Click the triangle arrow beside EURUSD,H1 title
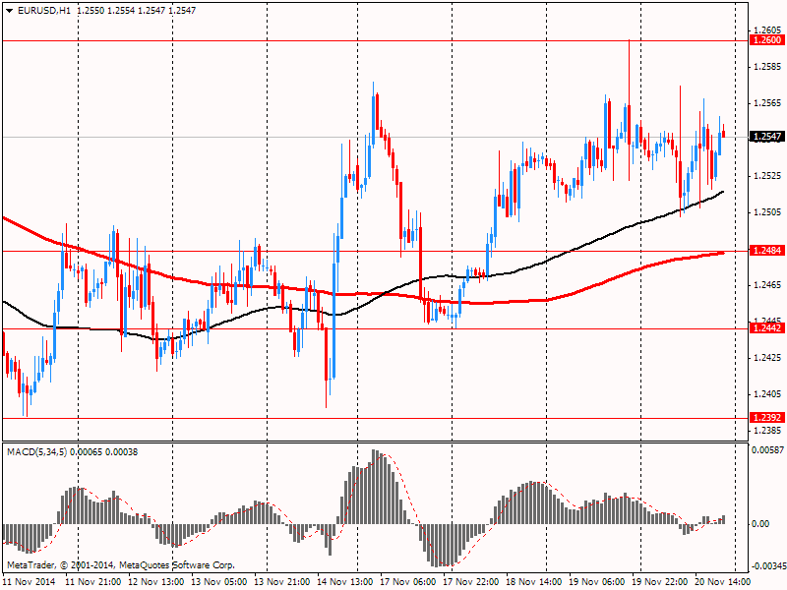787x590 pixels. click(x=10, y=10)
